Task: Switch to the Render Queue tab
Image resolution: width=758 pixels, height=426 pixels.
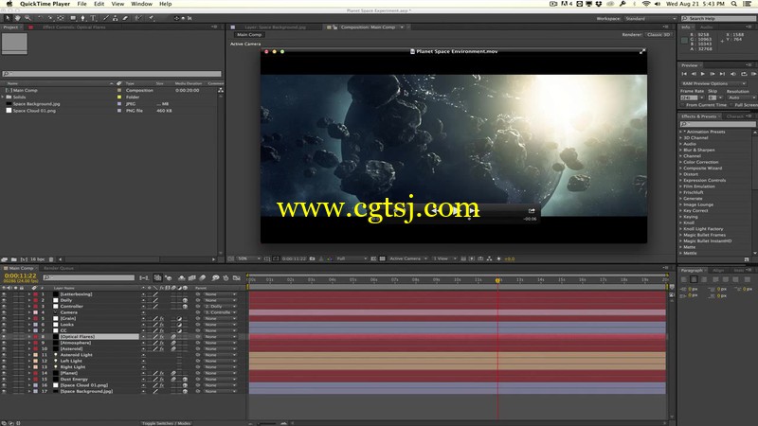Action: (x=59, y=269)
